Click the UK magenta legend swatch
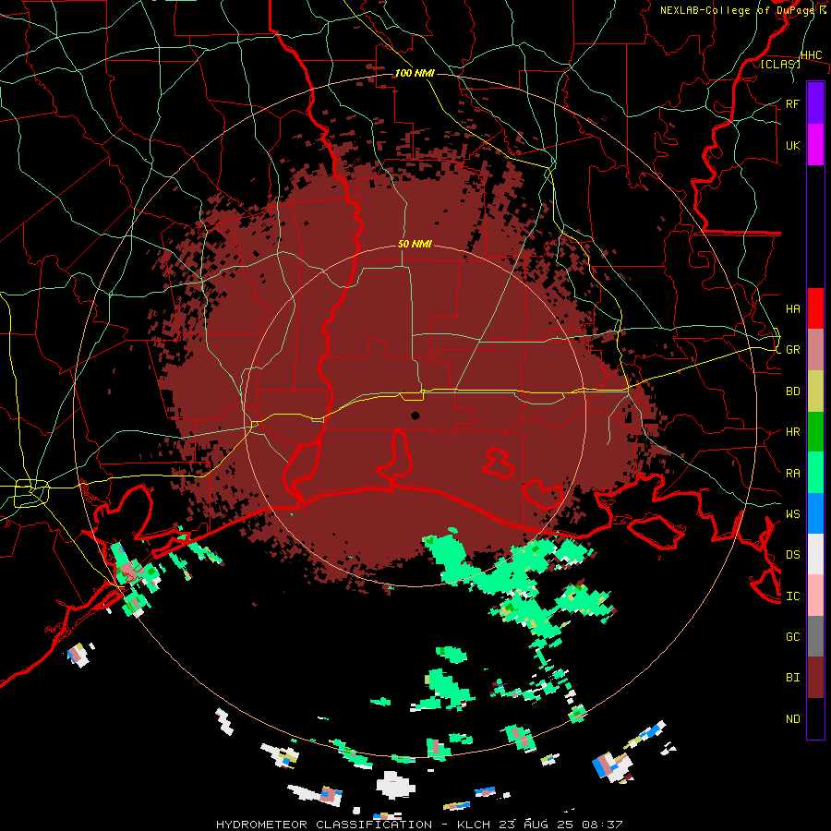831x831 pixels. (815, 145)
